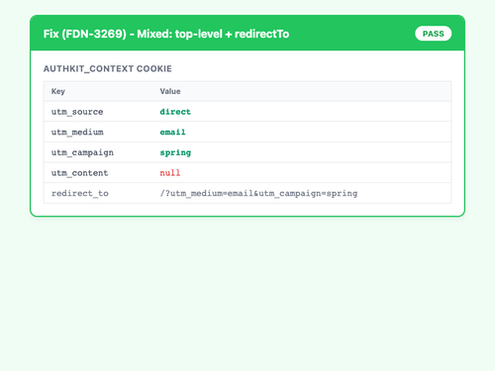Click the 'Key' column header

click(58, 91)
